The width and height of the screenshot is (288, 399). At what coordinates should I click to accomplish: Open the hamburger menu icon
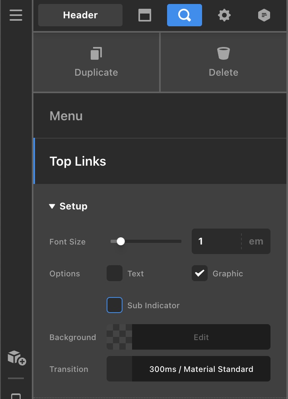[x=16, y=15]
